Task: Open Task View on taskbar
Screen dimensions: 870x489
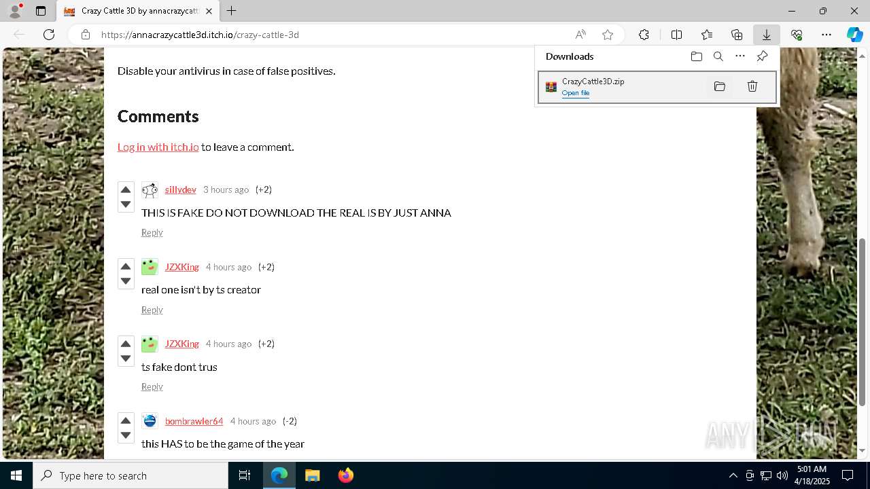Action: point(245,475)
